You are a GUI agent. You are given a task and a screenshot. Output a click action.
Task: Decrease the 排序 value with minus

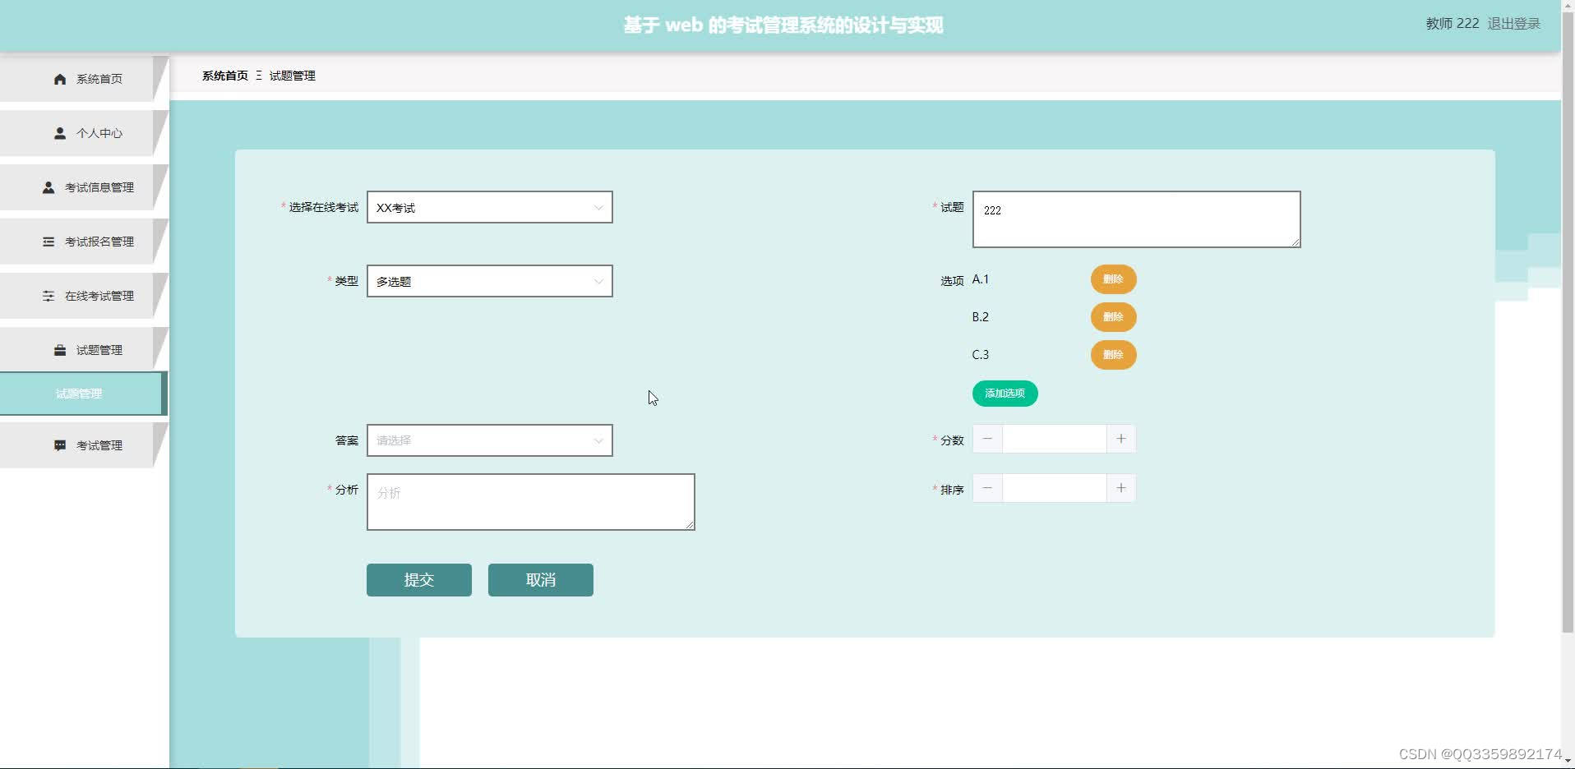pos(987,488)
